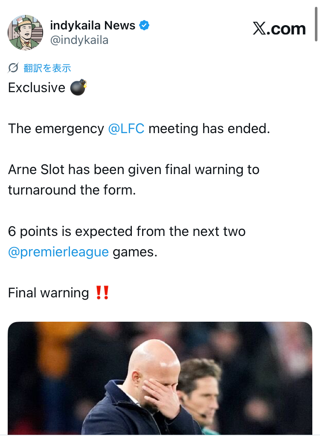Click the blue verified badge
Viewport: 320px width, 442px height.
pyautogui.click(x=145, y=26)
